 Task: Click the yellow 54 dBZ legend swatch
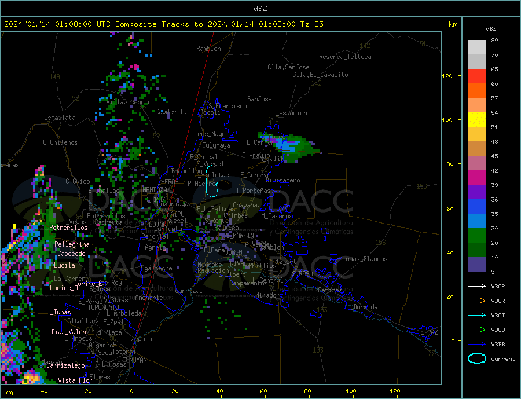click(477, 120)
